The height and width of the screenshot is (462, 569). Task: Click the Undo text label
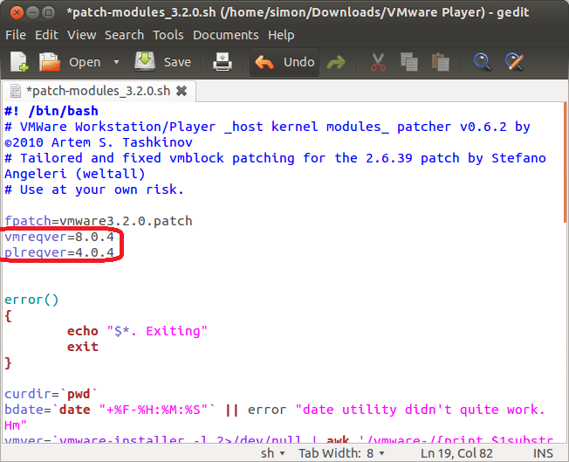tap(299, 62)
